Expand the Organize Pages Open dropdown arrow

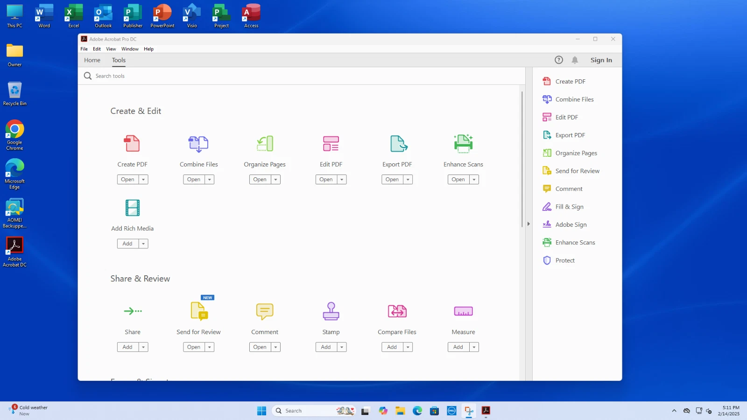276,180
